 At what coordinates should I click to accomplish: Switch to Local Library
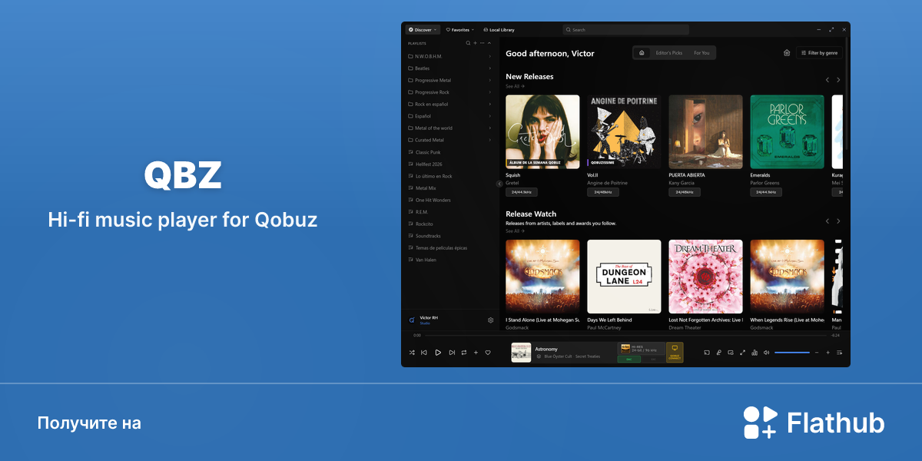(499, 30)
